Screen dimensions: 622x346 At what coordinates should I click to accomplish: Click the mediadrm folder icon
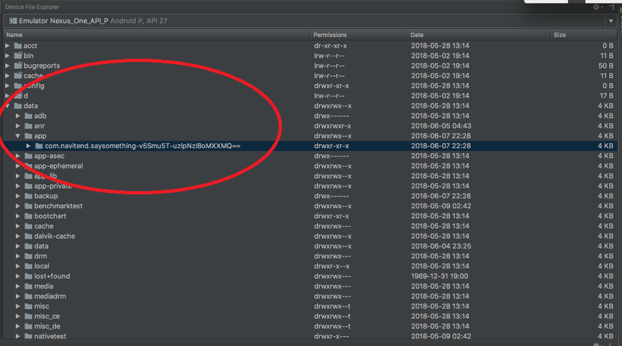28,296
